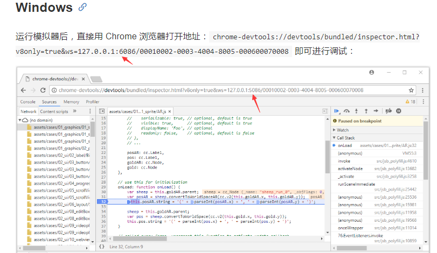This screenshot has width=437, height=253.
Task: Open DevTools customize three-dot menu
Action: 423,102
